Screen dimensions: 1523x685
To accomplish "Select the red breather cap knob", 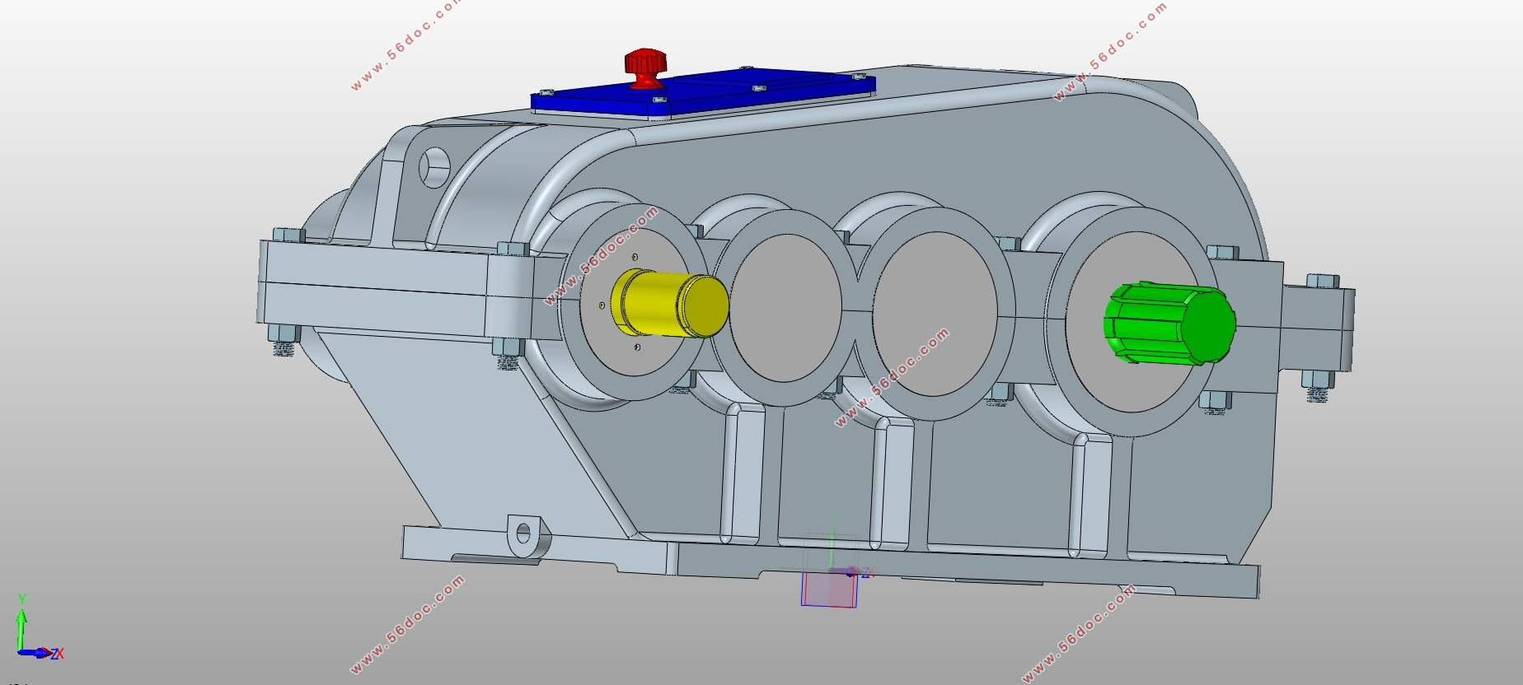I will click(x=644, y=68).
